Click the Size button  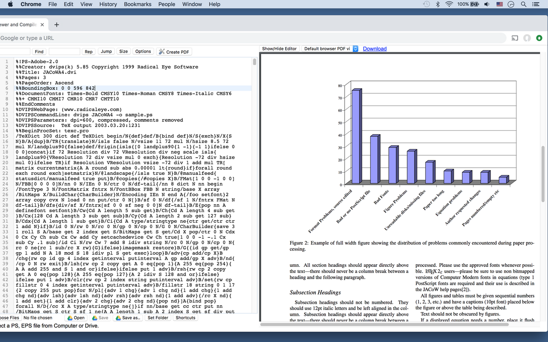coord(124,51)
